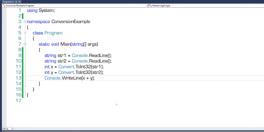Collapse the class Program block
This screenshot has width=264, height=132.
pyautogui.click(x=25, y=33)
